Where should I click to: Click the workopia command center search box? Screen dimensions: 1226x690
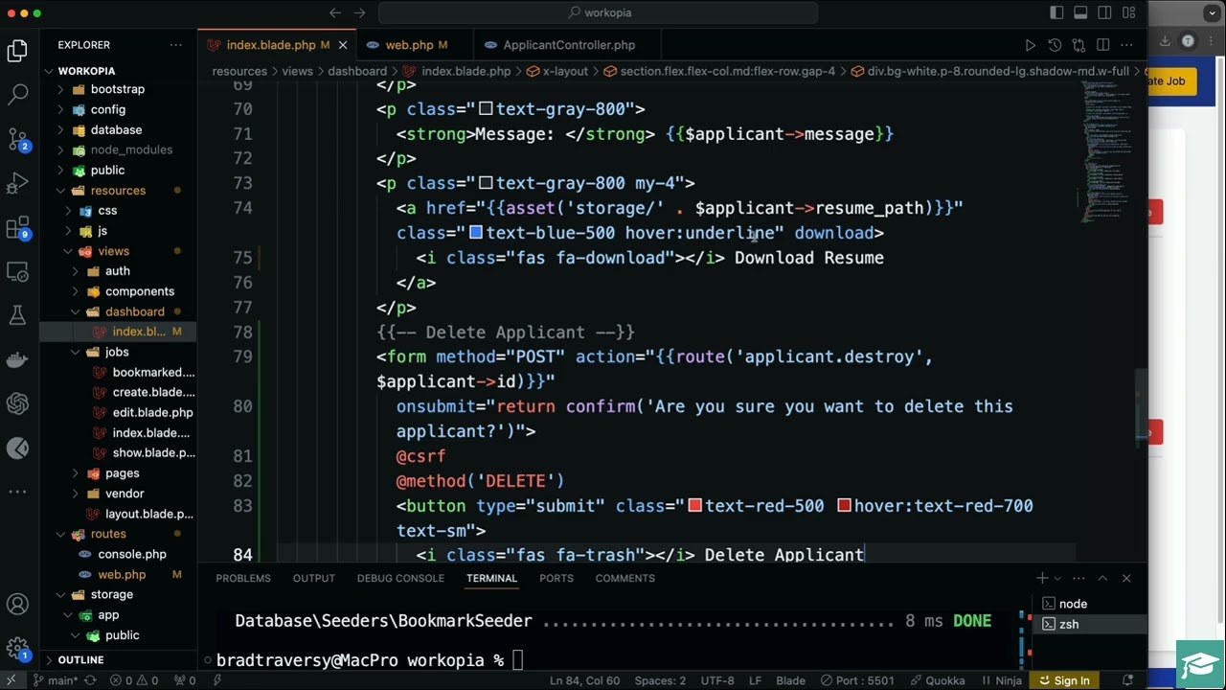tap(598, 12)
